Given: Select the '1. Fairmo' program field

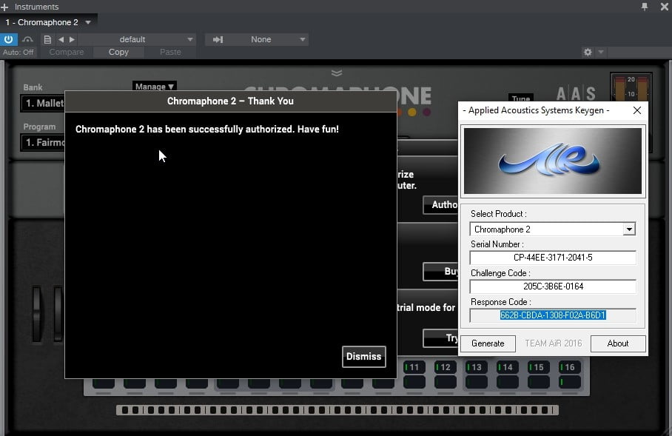Looking at the screenshot, I should click(x=43, y=142).
